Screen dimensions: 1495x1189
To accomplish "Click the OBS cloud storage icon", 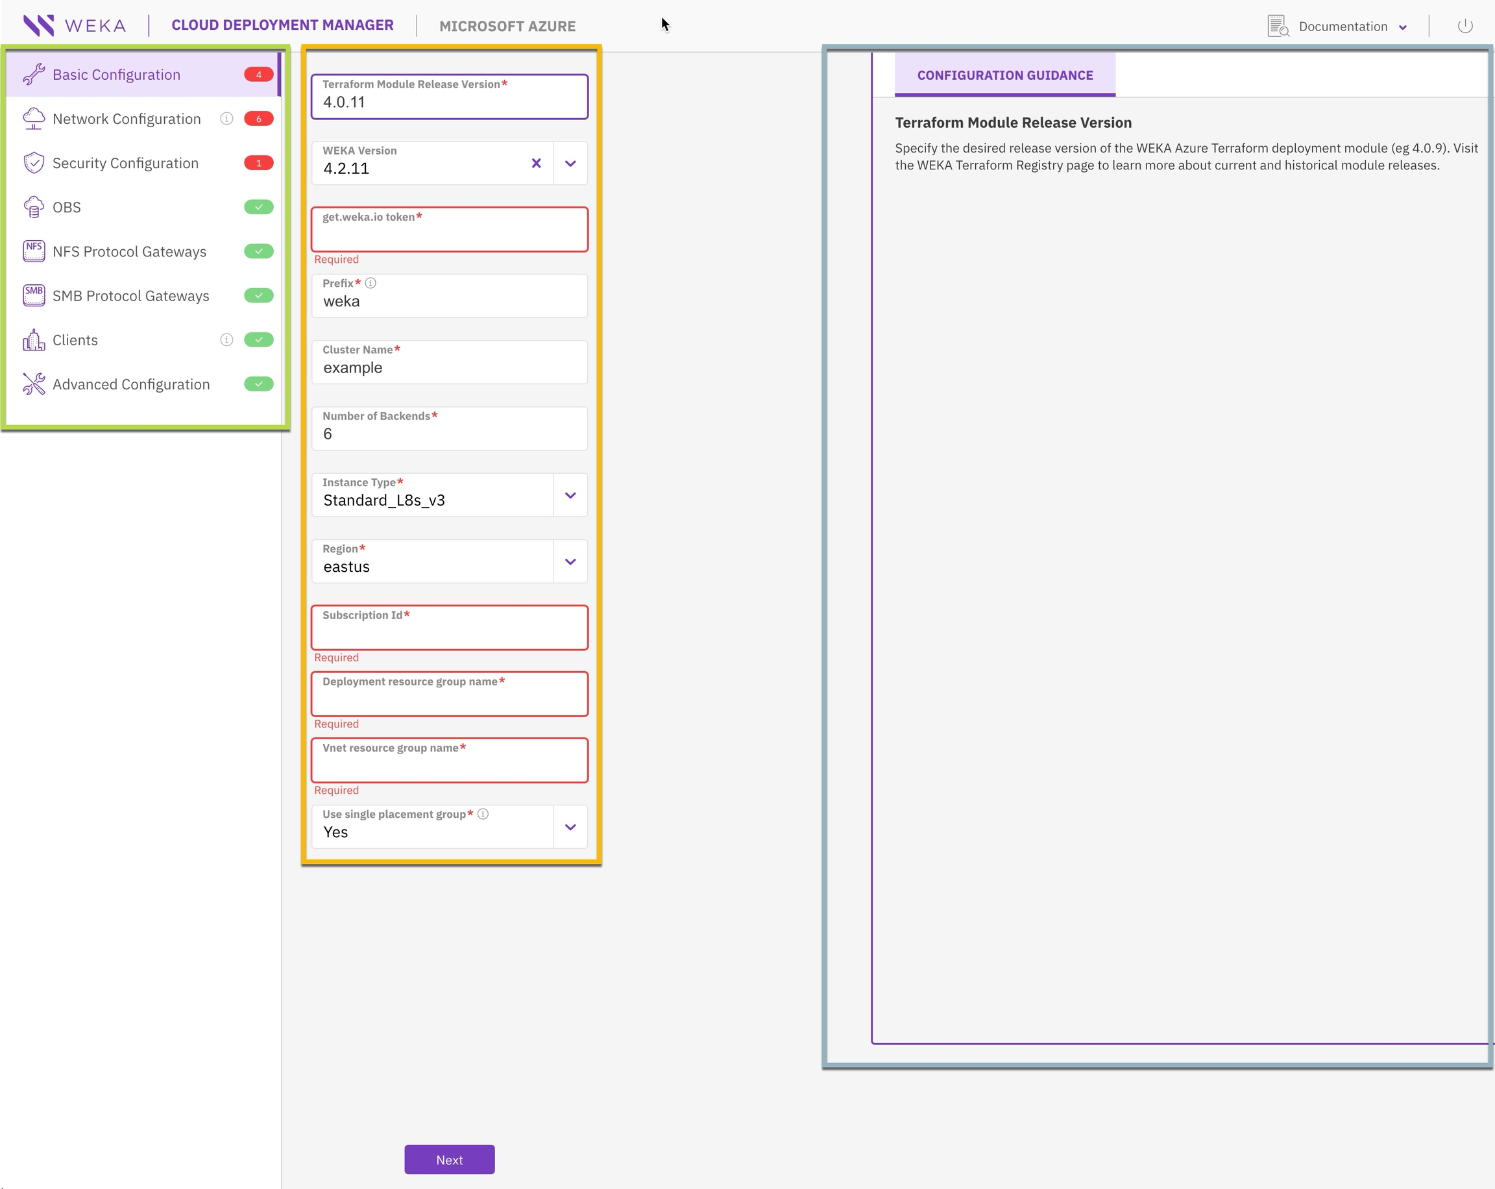I will 33,208.
